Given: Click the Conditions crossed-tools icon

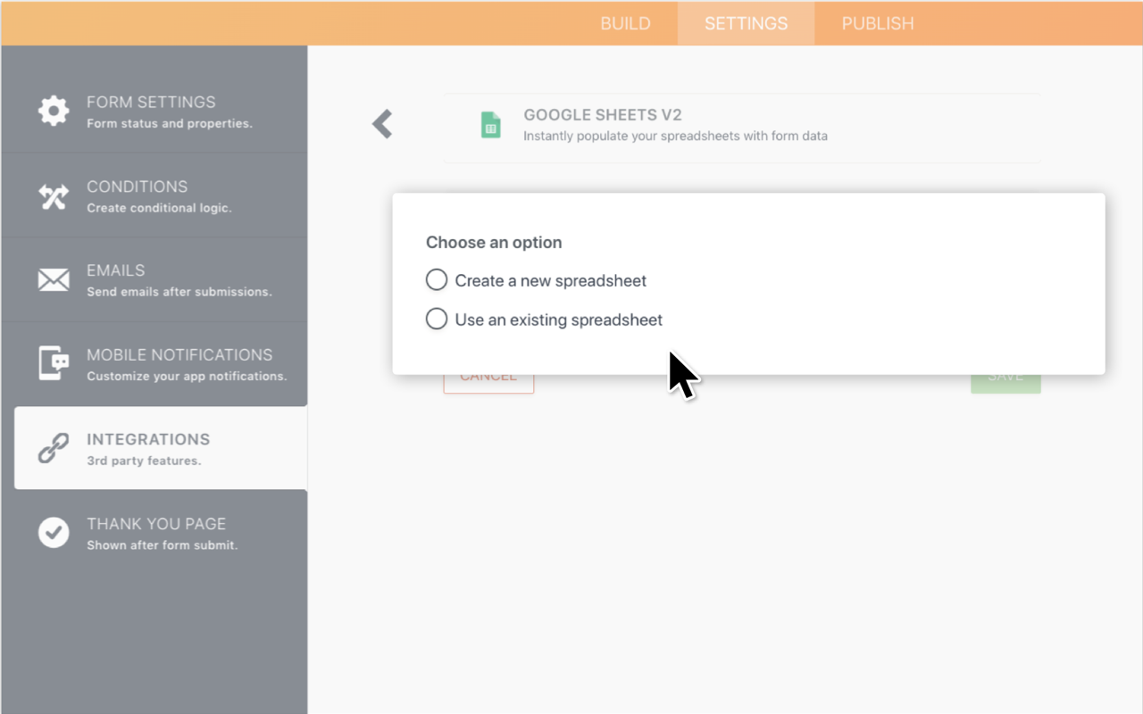Looking at the screenshot, I should 54,196.
